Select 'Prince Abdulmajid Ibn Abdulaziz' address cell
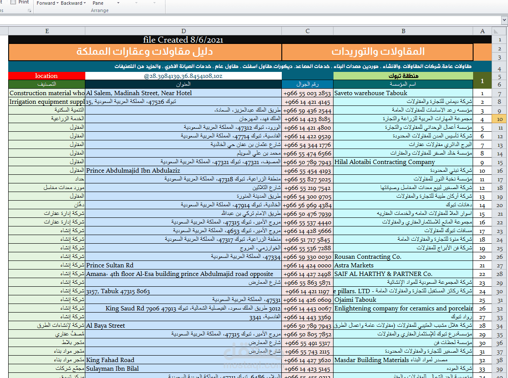This screenshot has width=508, height=378. (184, 170)
